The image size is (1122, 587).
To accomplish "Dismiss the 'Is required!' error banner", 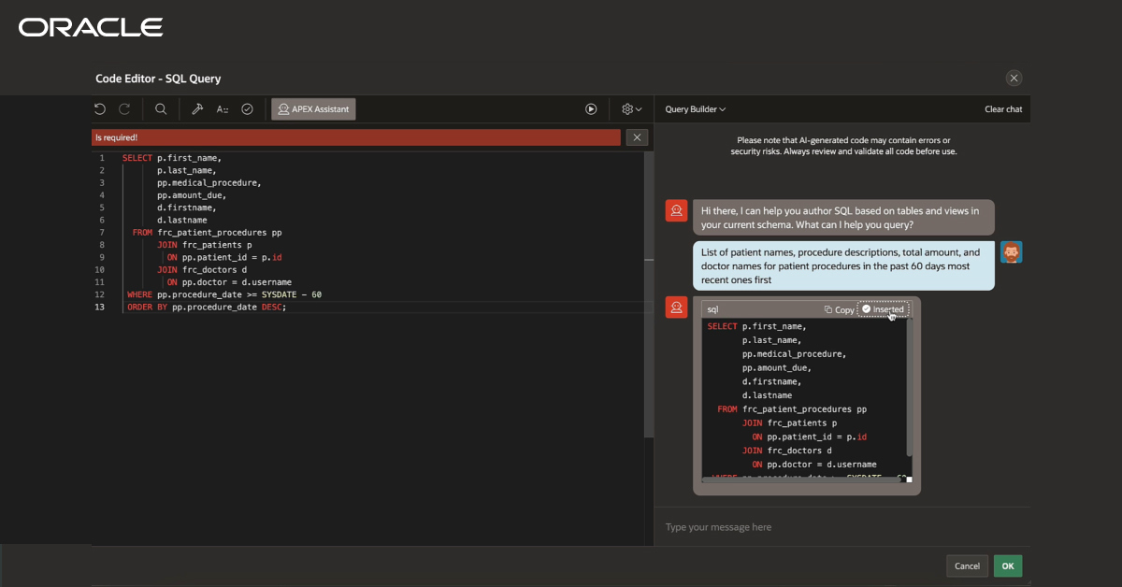I will [x=636, y=137].
